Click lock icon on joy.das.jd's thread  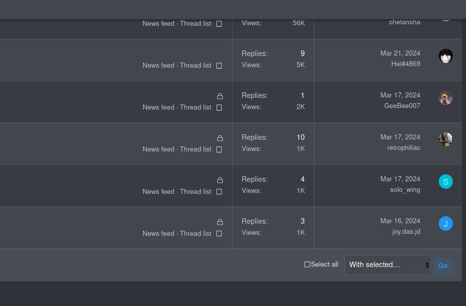point(220,222)
